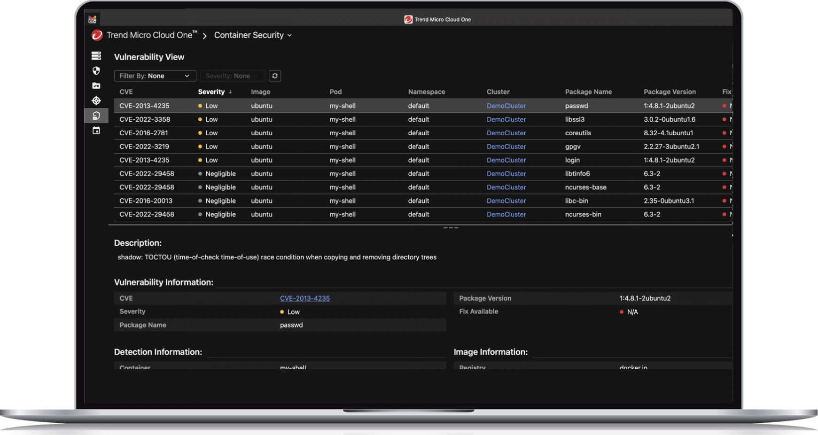Screen dimensions: 818x435
Task: Open DemoCluster link in coreutils row
Action: [506, 133]
